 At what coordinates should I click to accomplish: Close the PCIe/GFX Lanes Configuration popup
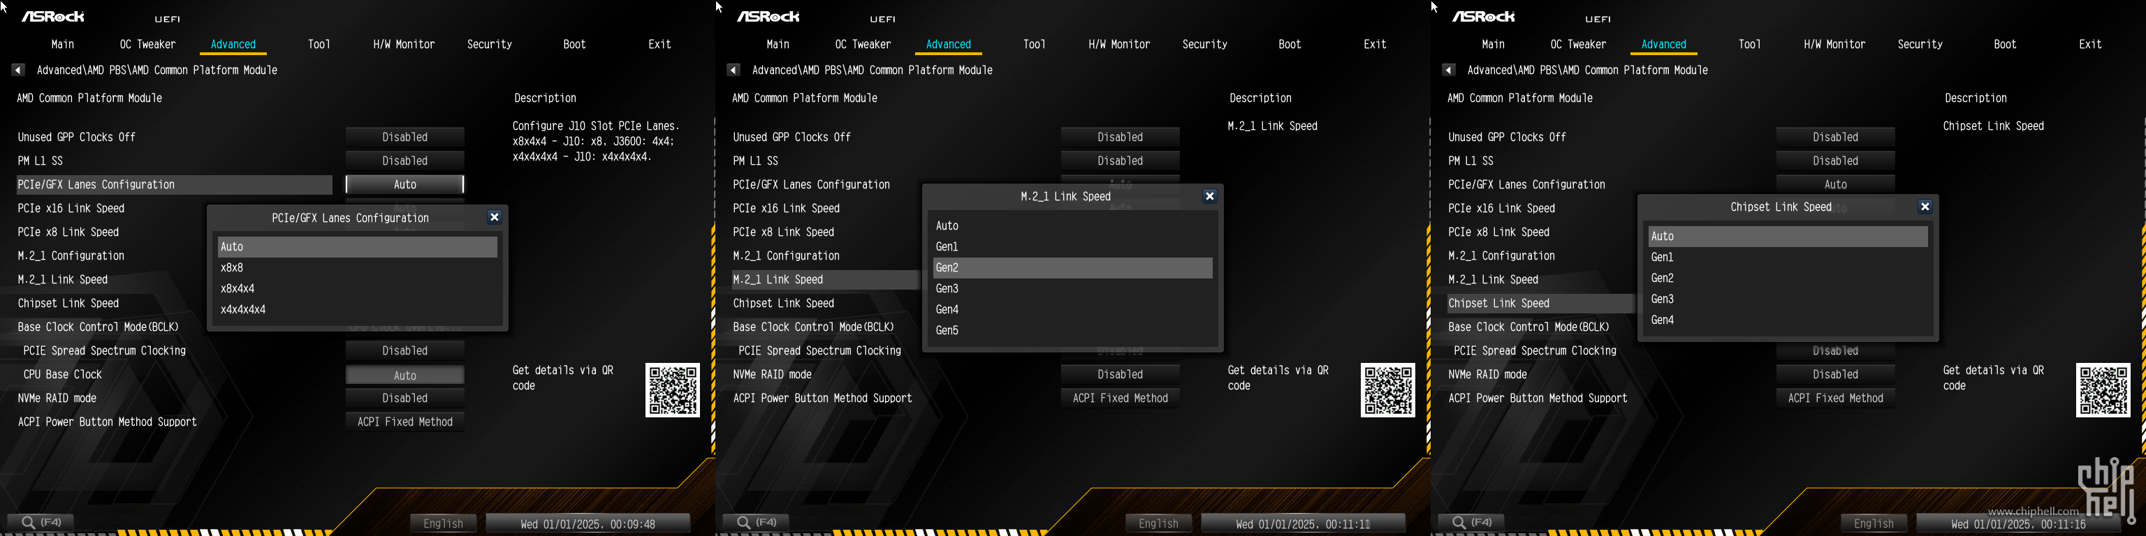pyautogui.click(x=494, y=217)
